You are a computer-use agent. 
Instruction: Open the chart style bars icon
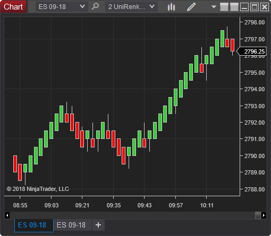tap(171, 7)
